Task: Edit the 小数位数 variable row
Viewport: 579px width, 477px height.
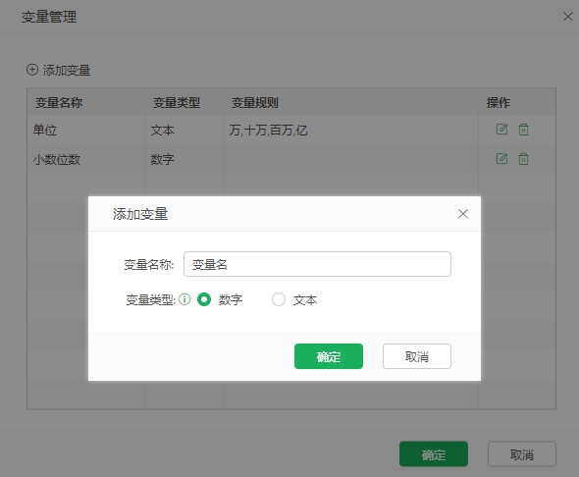Action: [501, 159]
